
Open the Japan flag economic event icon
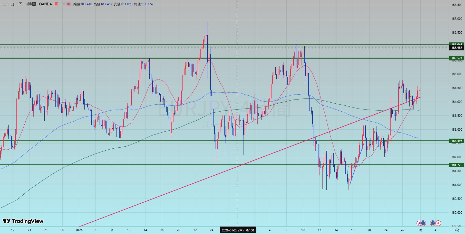(x=438, y=223)
